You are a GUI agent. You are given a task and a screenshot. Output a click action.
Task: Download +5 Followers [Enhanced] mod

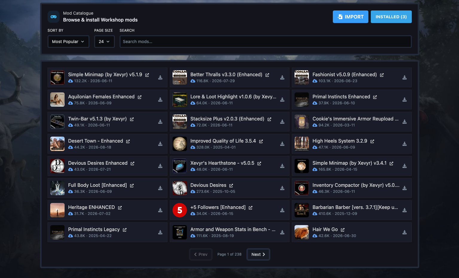tap(282, 210)
